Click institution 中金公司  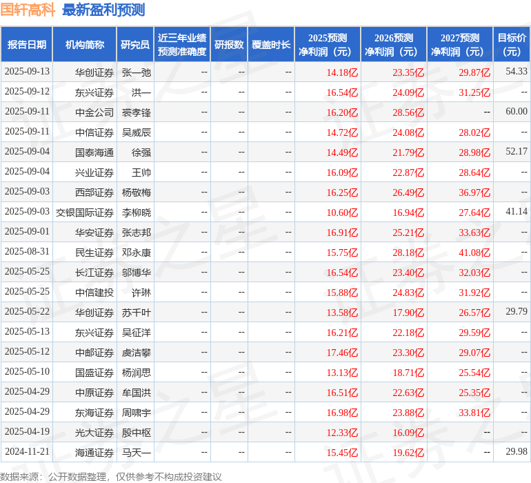coord(94,112)
